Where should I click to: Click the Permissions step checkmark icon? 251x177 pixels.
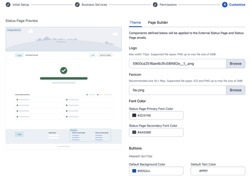pyautogui.click(x=155, y=4)
